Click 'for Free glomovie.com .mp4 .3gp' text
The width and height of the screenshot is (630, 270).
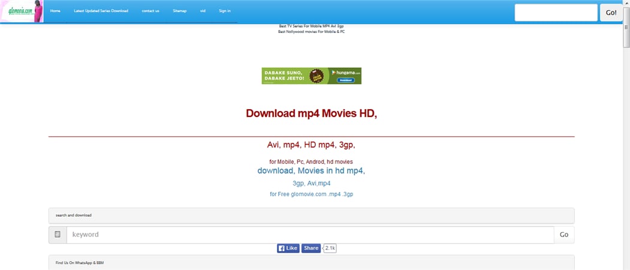pyautogui.click(x=311, y=194)
